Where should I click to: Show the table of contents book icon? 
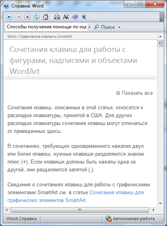(x=75, y=17)
